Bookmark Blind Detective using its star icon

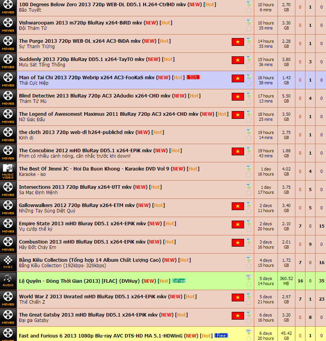(249, 101)
